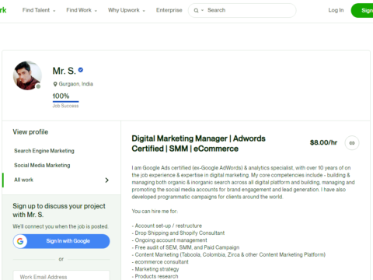Image resolution: width=373 pixels, height=280 pixels.
Task: Click the search magnifier icon
Action: point(196,11)
